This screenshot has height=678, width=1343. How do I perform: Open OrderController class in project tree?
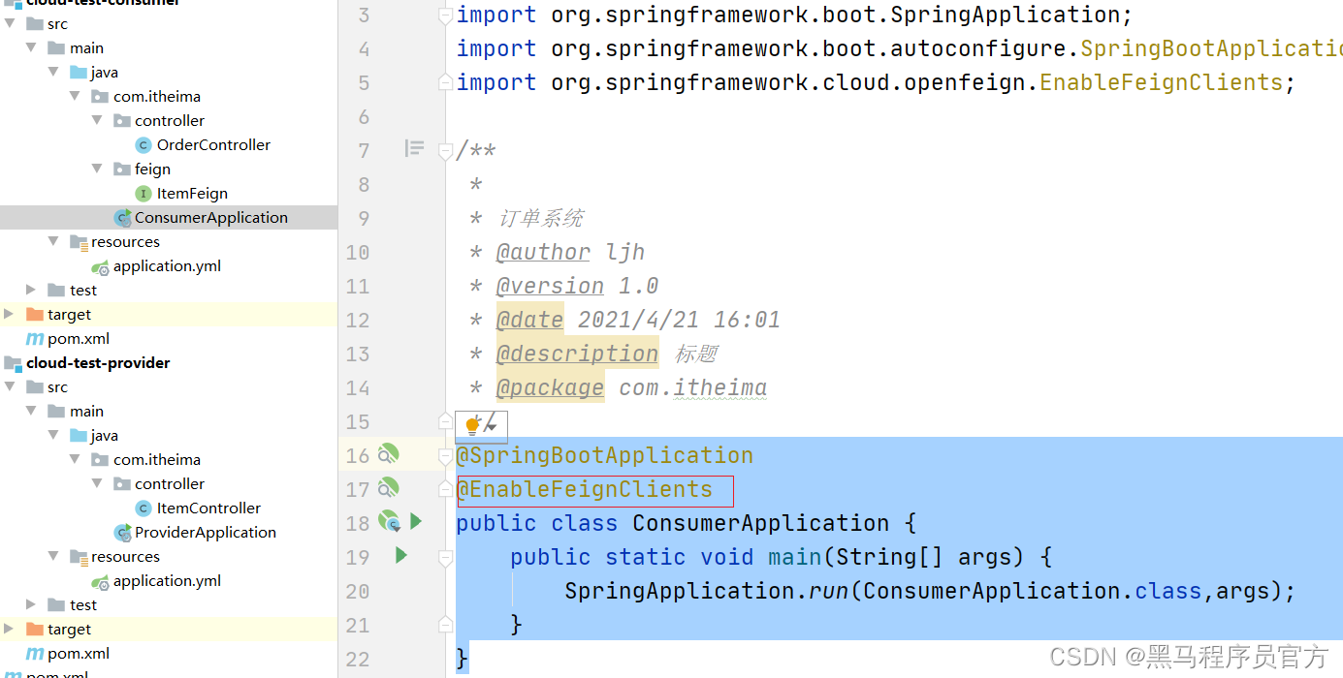213,145
